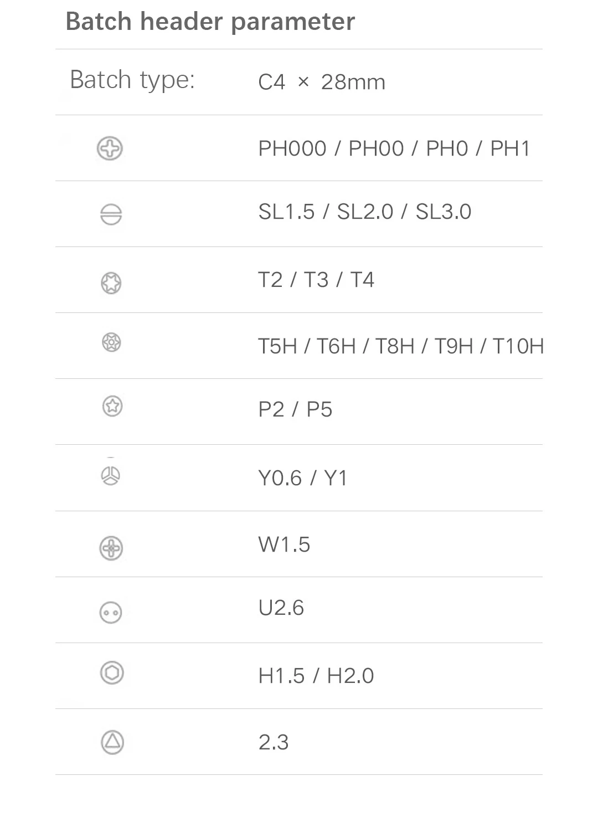Click the slotted flat-head bit icon
Viewport: 598px width, 817px height.
pos(111,214)
